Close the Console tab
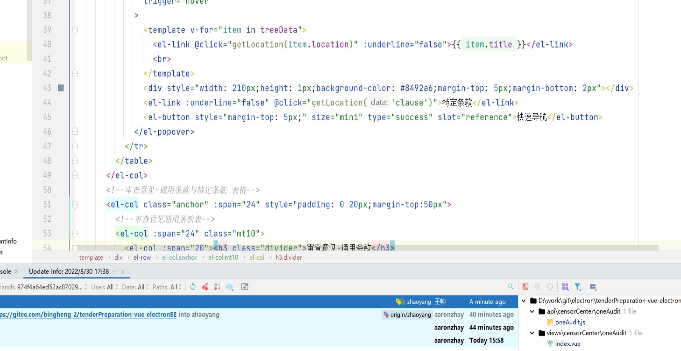681x351 pixels. coord(16,271)
